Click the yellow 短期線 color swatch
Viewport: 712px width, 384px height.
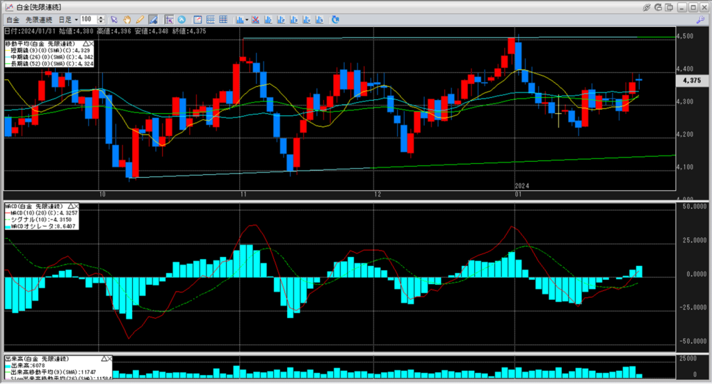[8, 50]
